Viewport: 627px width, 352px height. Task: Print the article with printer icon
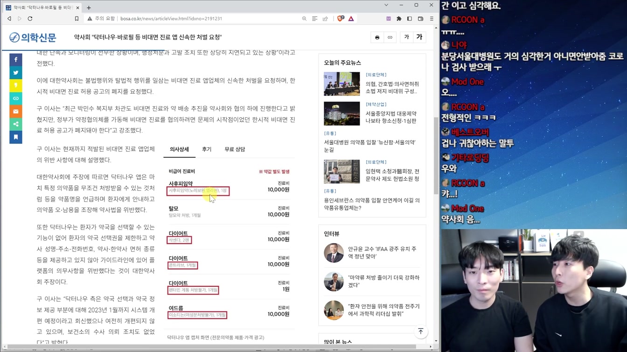(377, 37)
